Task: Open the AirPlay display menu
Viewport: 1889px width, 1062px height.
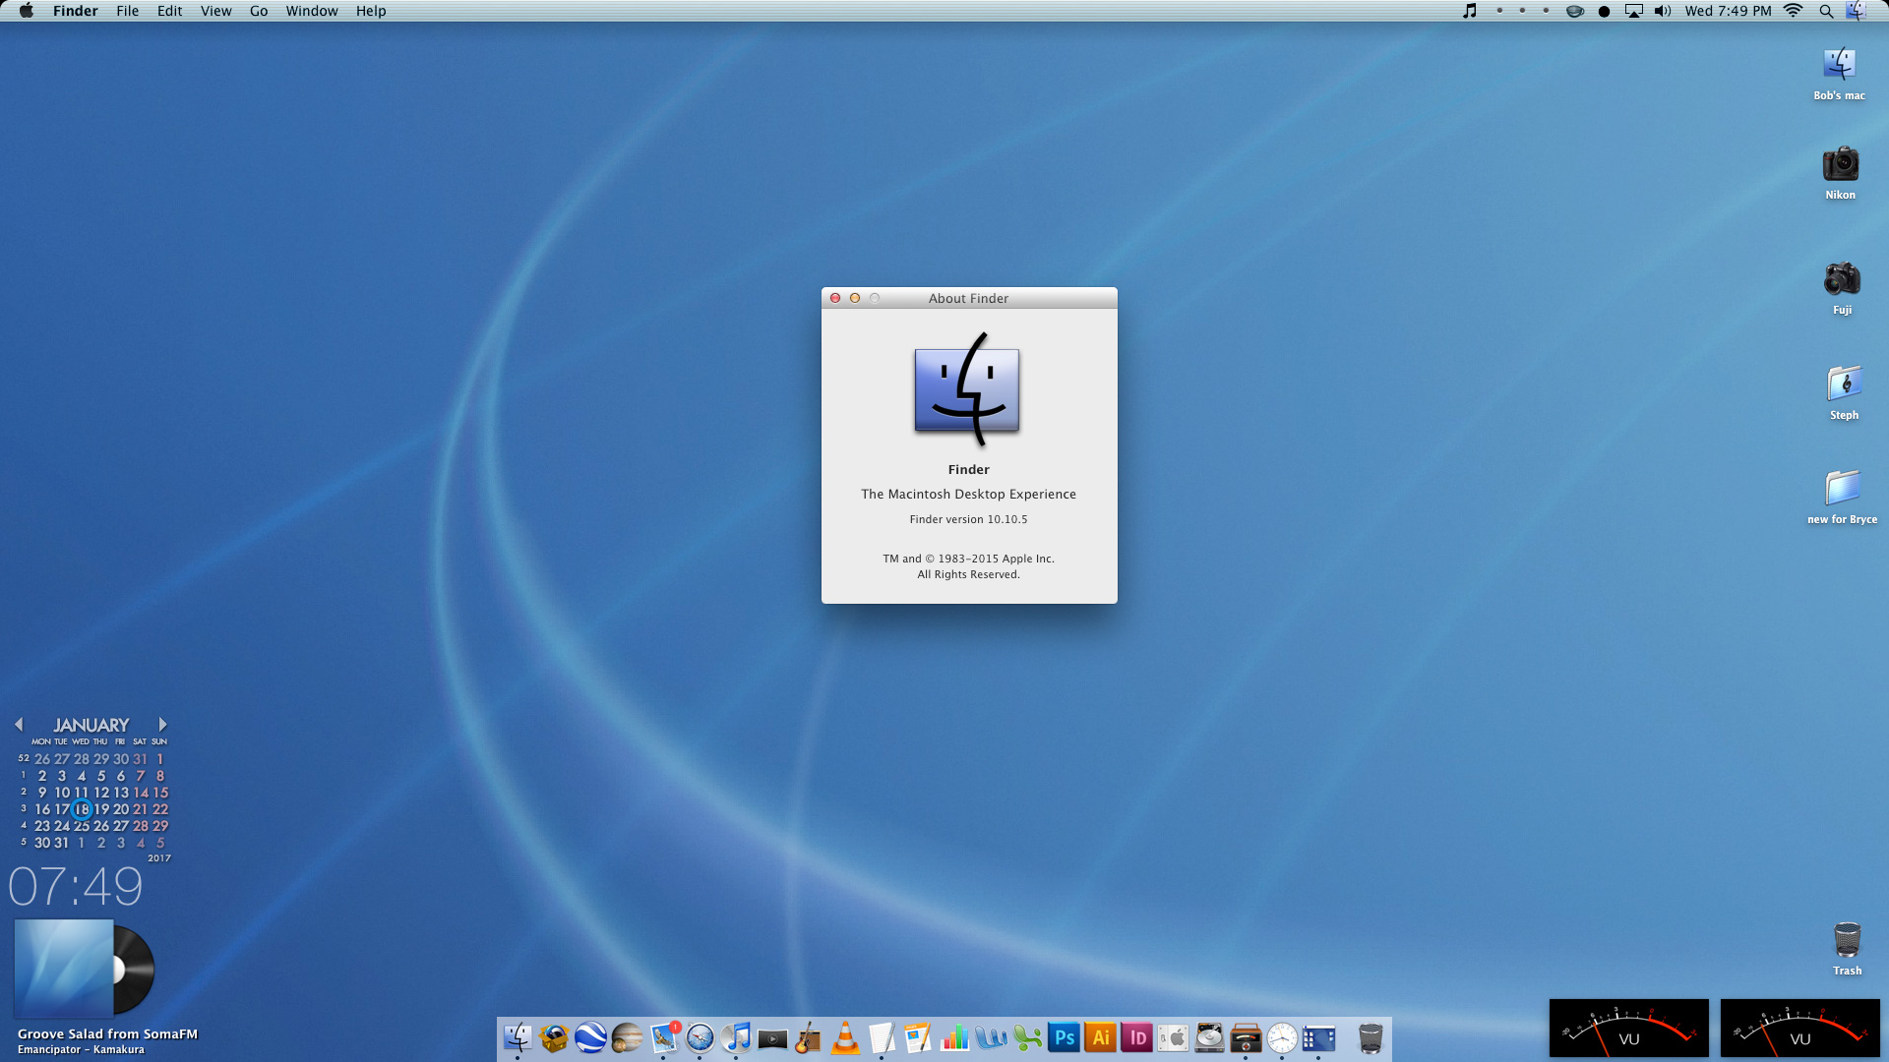Action: point(1634,11)
